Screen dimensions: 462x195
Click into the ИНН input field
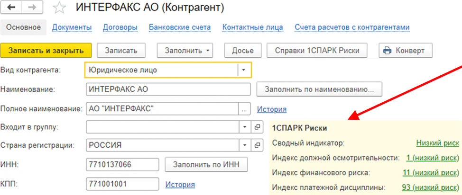tap(122, 165)
